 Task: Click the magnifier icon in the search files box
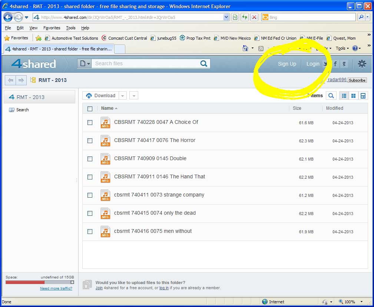pyautogui.click(x=203, y=63)
